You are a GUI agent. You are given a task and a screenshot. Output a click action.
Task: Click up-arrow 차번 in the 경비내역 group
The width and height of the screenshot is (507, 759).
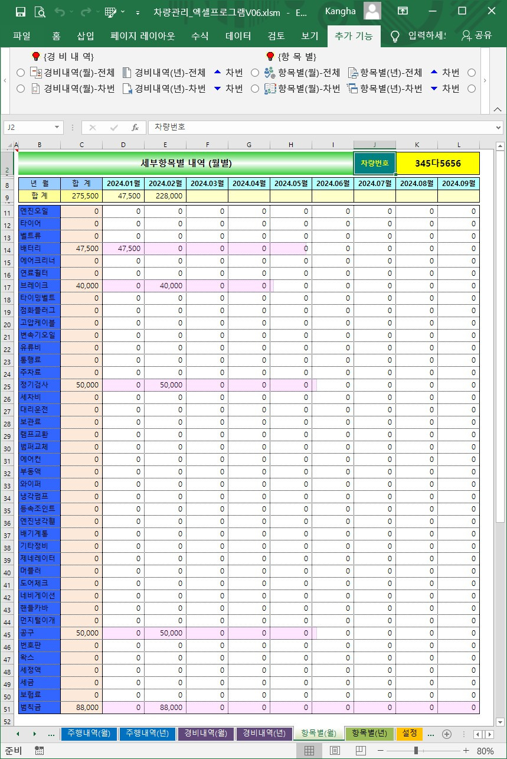228,73
